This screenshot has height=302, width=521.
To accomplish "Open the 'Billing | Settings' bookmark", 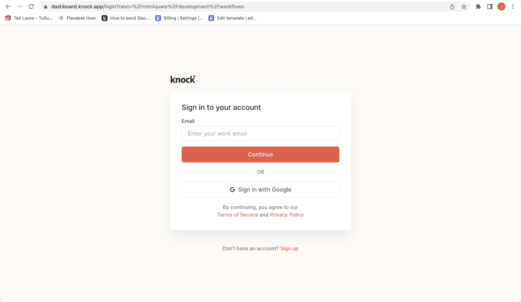I will pyautogui.click(x=179, y=18).
